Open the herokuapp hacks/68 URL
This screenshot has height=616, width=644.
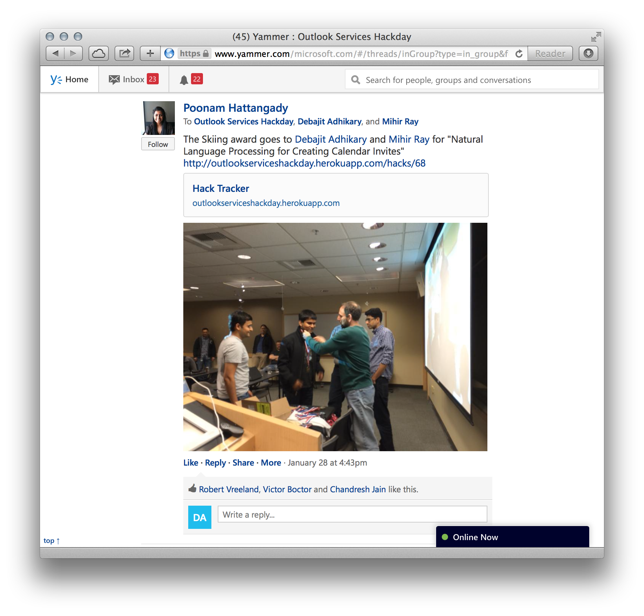click(304, 163)
